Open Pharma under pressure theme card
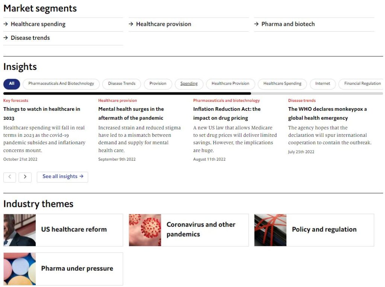Viewport: 385px width, 287px height. 77,269
